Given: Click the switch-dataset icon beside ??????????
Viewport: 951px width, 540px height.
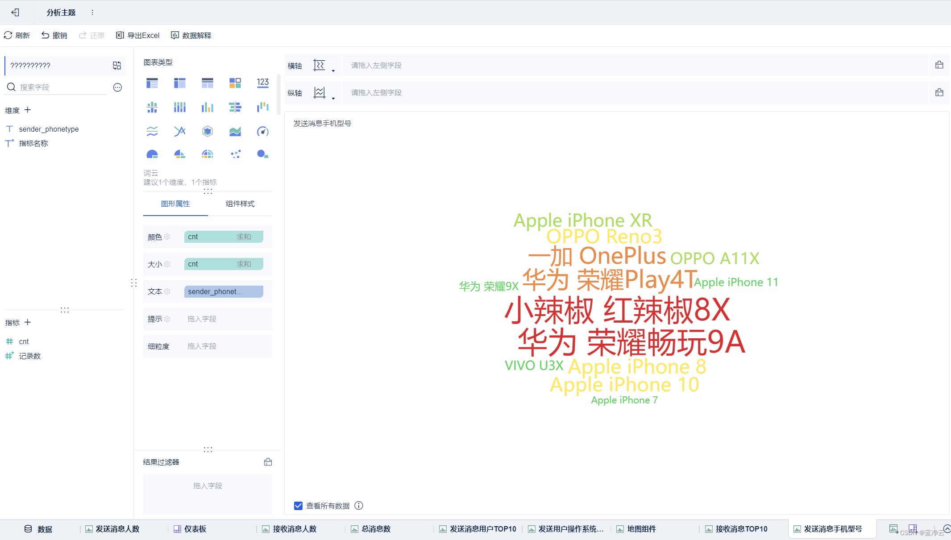Looking at the screenshot, I should [117, 66].
